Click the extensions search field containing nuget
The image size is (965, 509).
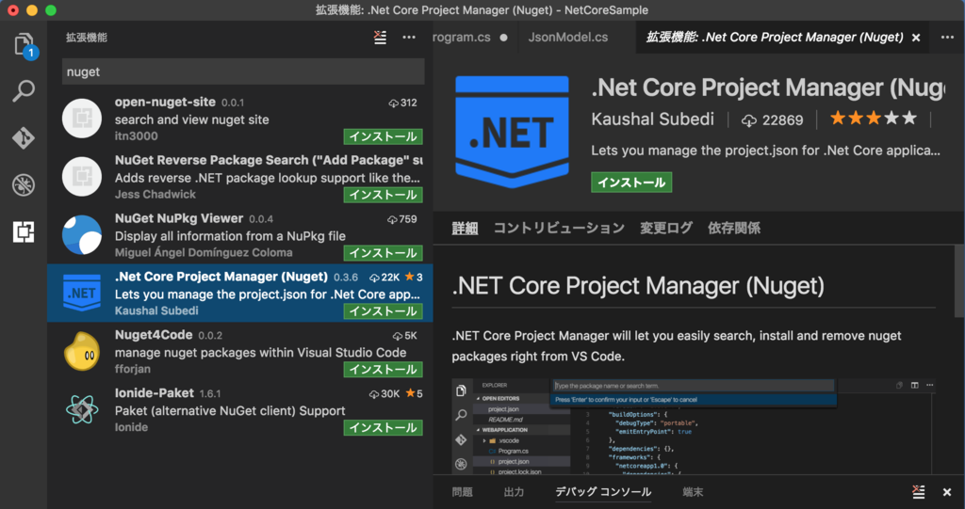tap(243, 72)
